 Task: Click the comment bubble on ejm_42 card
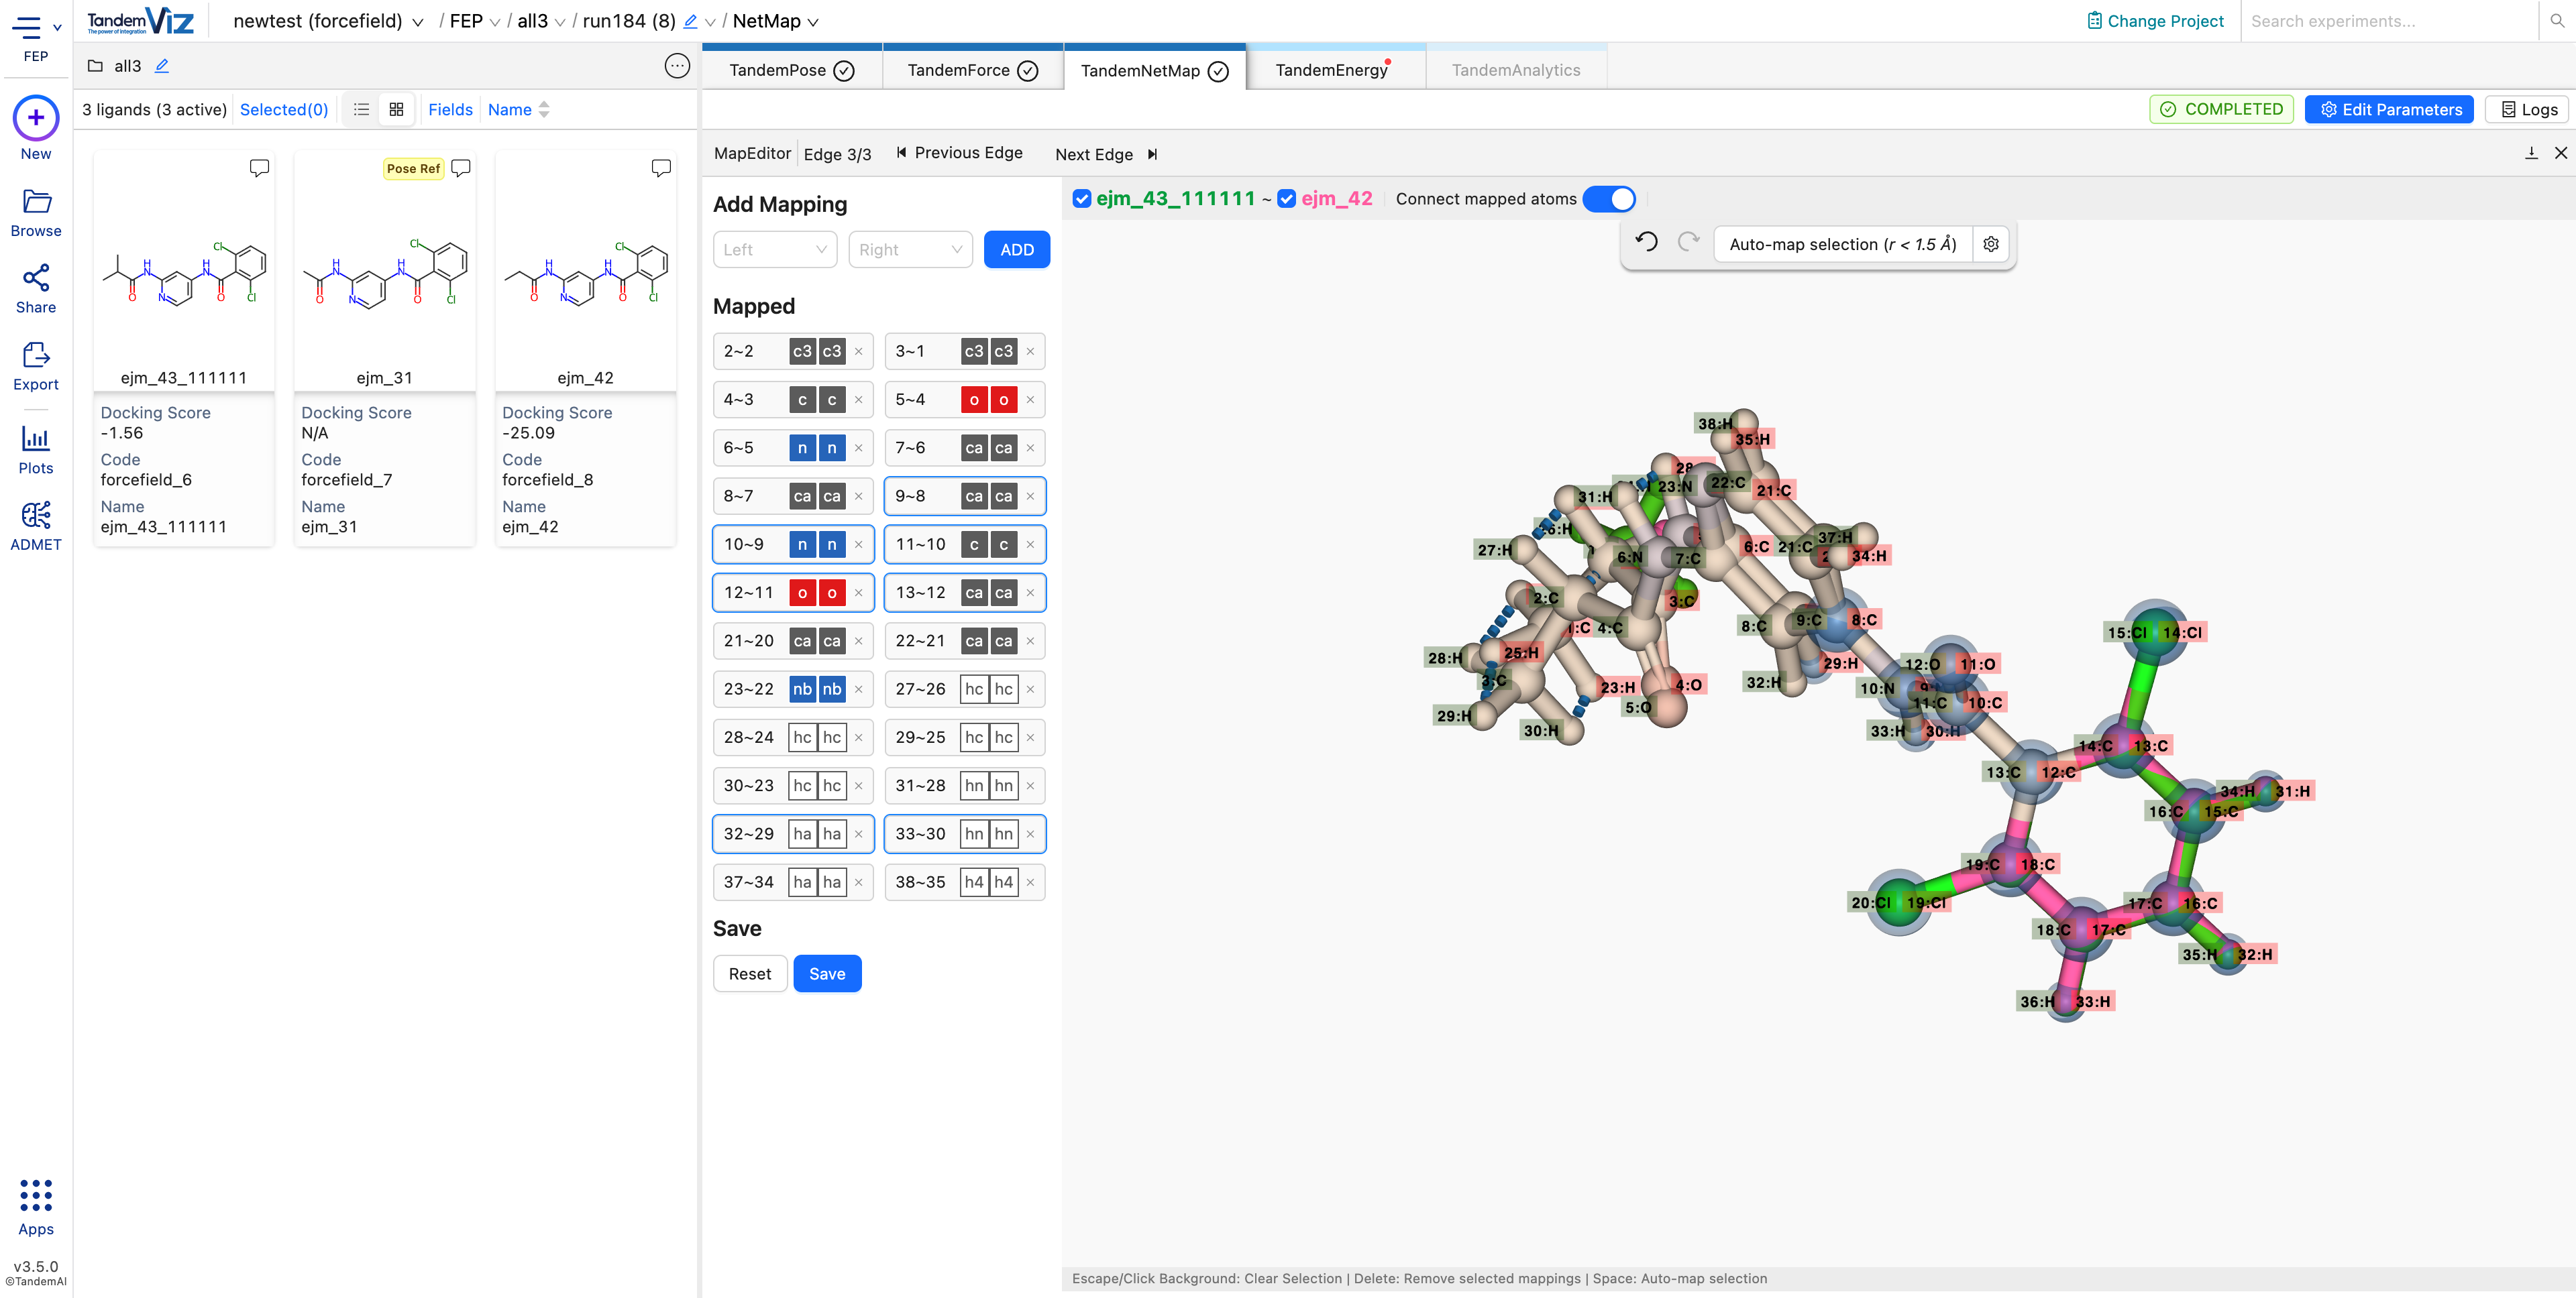[x=661, y=168]
